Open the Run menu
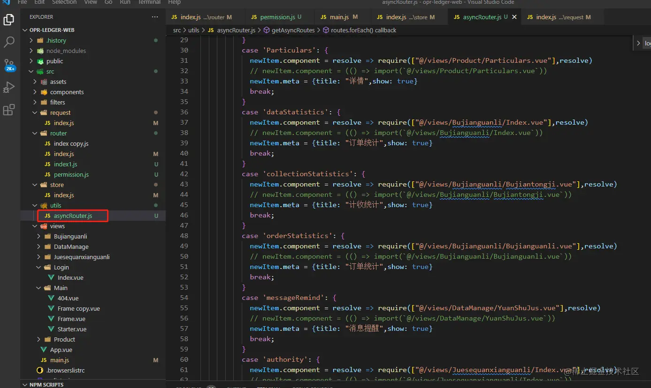The height and width of the screenshot is (388, 651). 125,2
